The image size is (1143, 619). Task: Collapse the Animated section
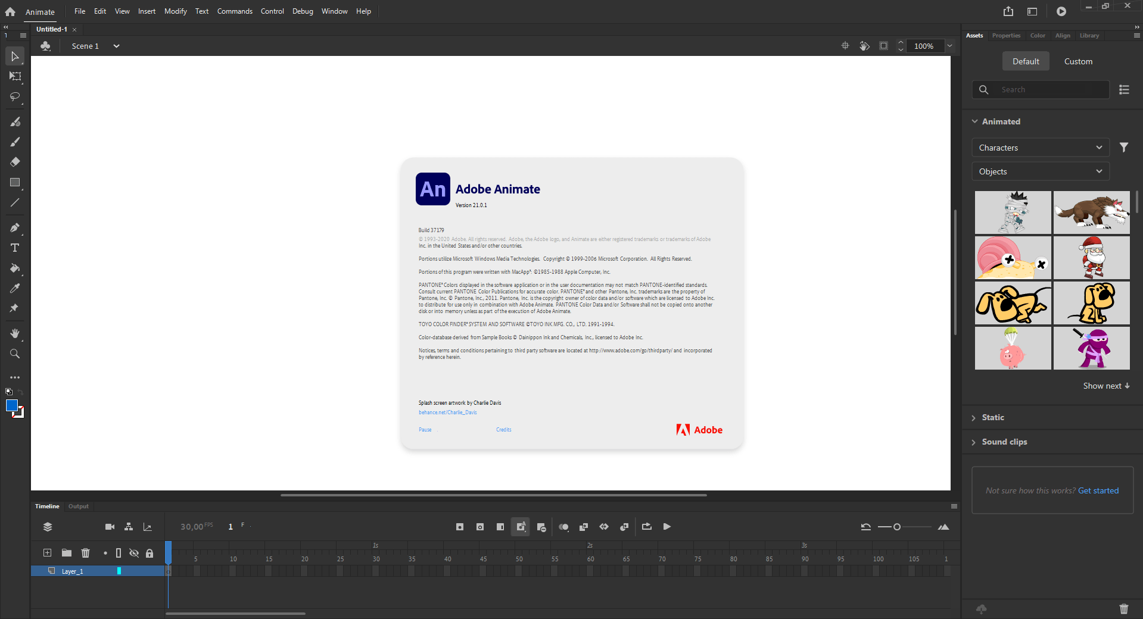pos(975,121)
